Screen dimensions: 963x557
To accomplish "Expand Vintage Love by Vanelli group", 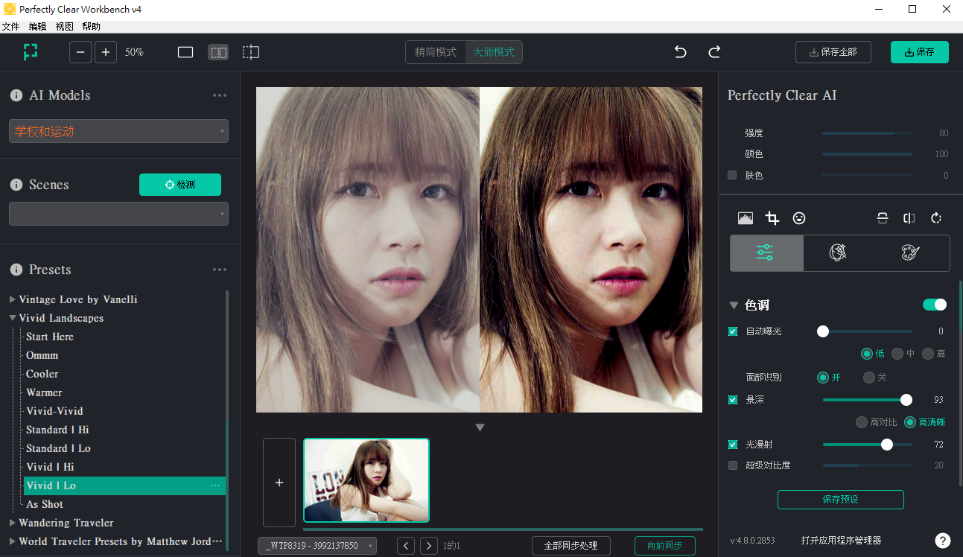I will [x=12, y=299].
